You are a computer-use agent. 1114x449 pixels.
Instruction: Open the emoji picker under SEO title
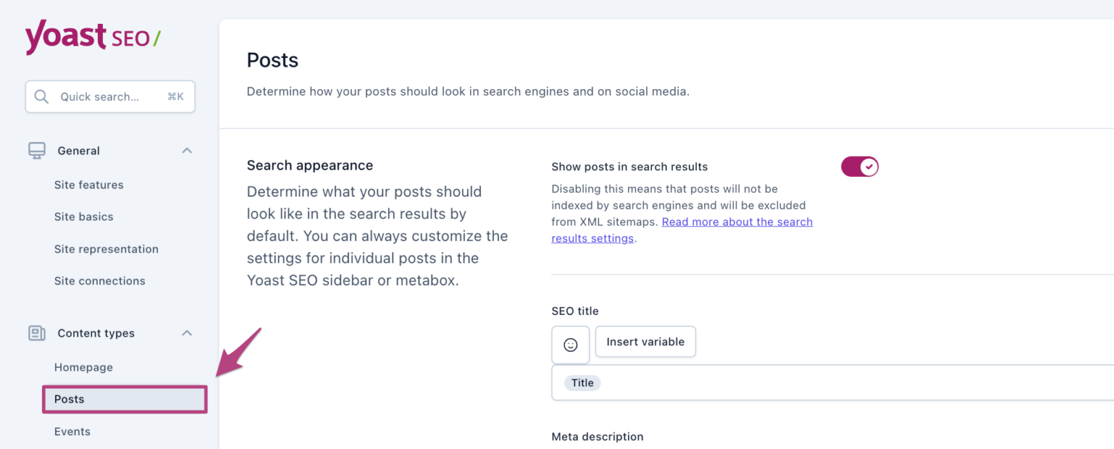(571, 345)
